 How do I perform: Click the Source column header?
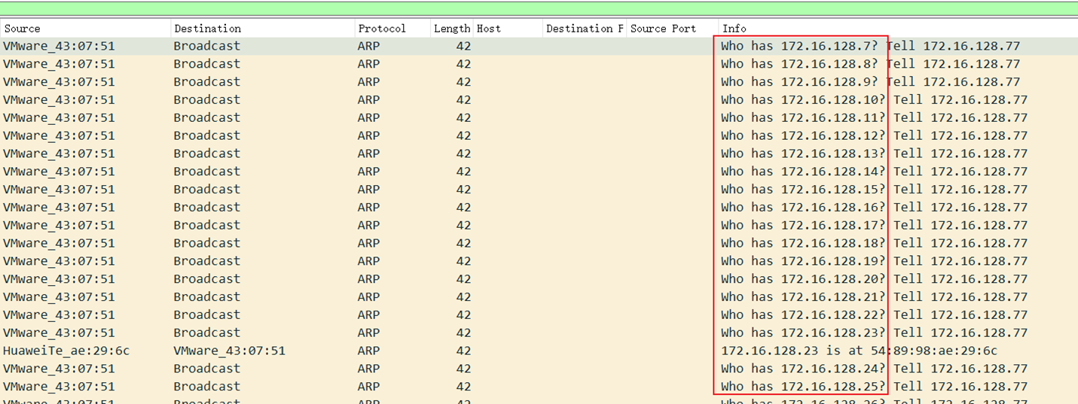click(23, 29)
